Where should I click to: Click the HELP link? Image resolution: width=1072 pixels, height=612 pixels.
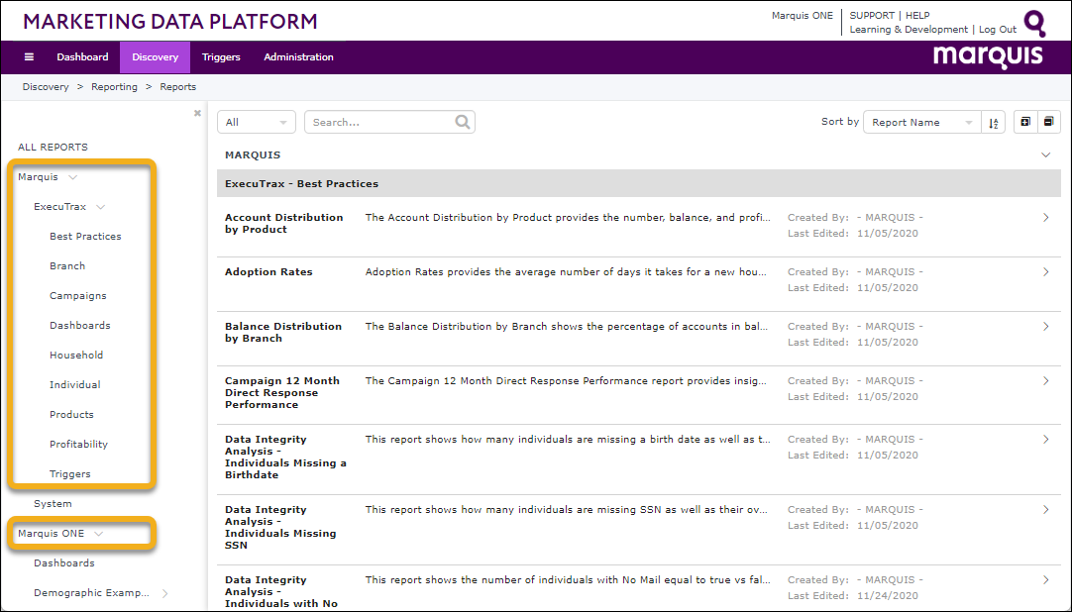click(x=917, y=15)
